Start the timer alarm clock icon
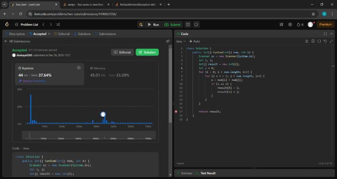The image size is (337, 179). coord(188,24)
